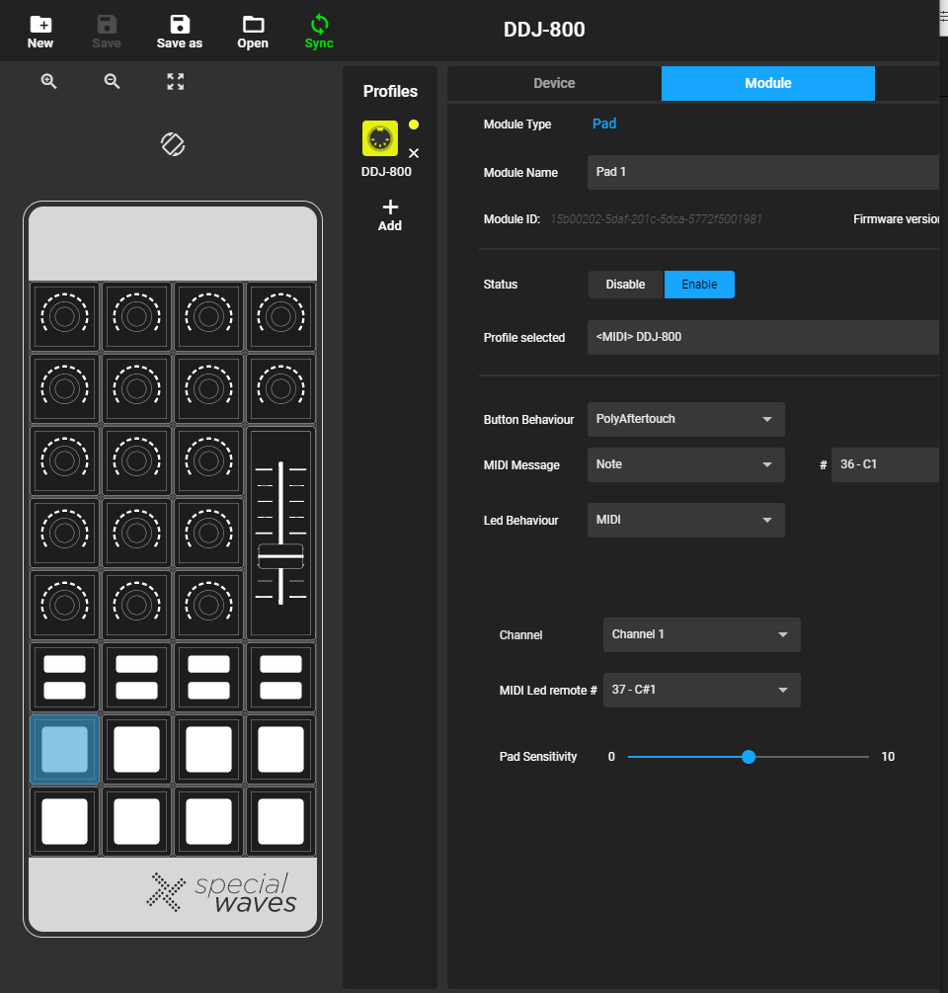The image size is (948, 993).
Task: Click the rotate device icon
Action: 173,144
